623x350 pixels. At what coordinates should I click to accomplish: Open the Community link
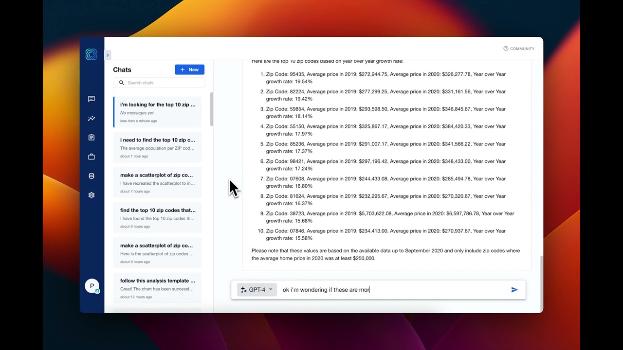click(x=519, y=49)
